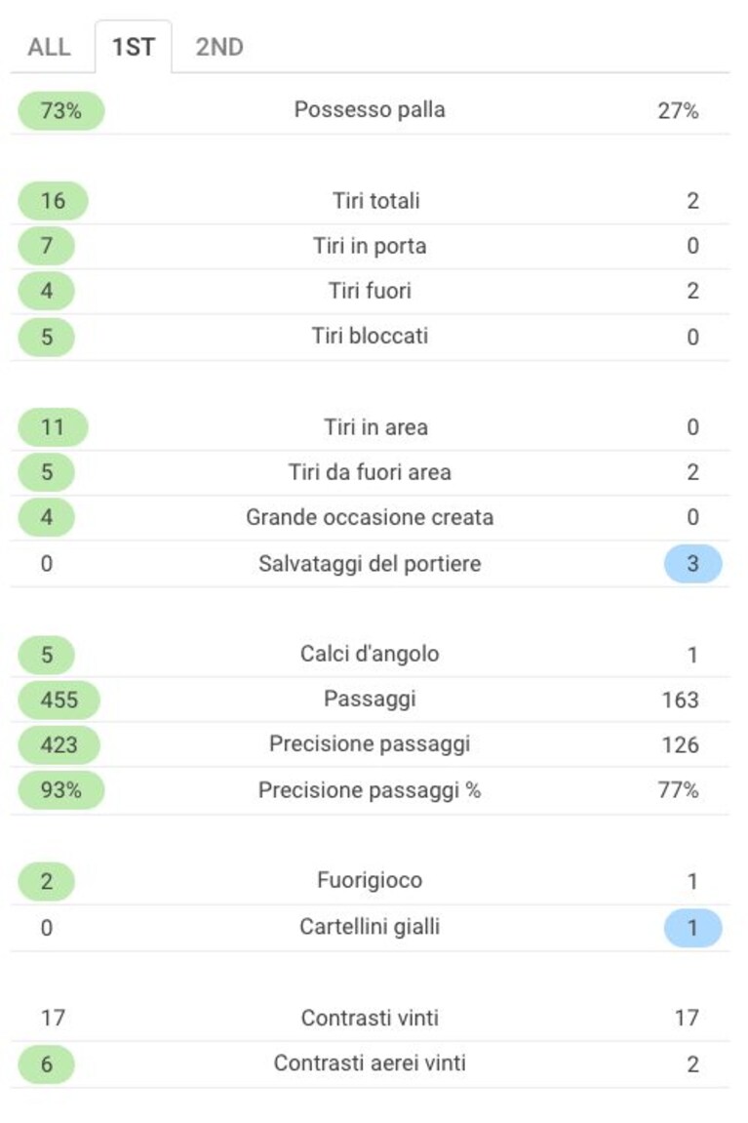Switch to the ALL stats tab
The width and height of the screenshot is (748, 1123).
[50, 47]
